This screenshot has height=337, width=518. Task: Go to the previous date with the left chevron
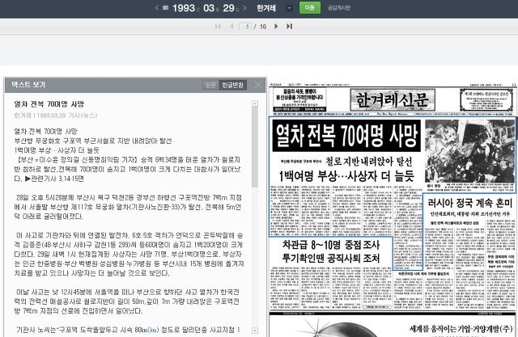(x=157, y=8)
